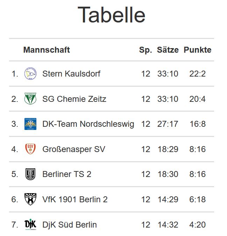The width and height of the screenshot is (227, 236).
Task: Click the Berliner TS 2 shield logo
Action: tap(30, 174)
